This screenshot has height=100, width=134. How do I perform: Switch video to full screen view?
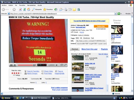65,65
